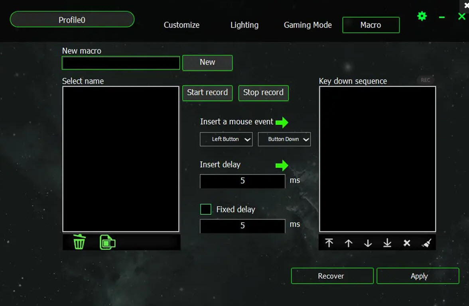Open the Button Down dropdown
The height and width of the screenshot is (306, 469).
coord(284,139)
